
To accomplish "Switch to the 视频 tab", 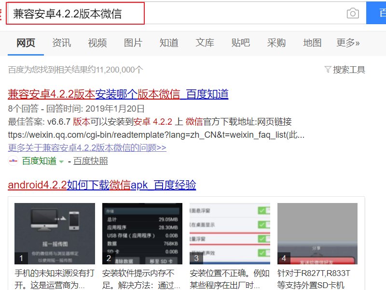I will [x=97, y=43].
